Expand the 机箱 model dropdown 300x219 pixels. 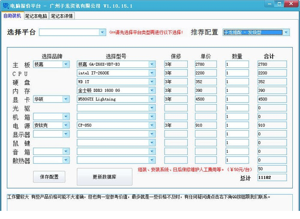coord(152,117)
